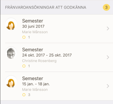
Task: Open 24 okt. request via right chevron
Action: pyautogui.click(x=108, y=57)
